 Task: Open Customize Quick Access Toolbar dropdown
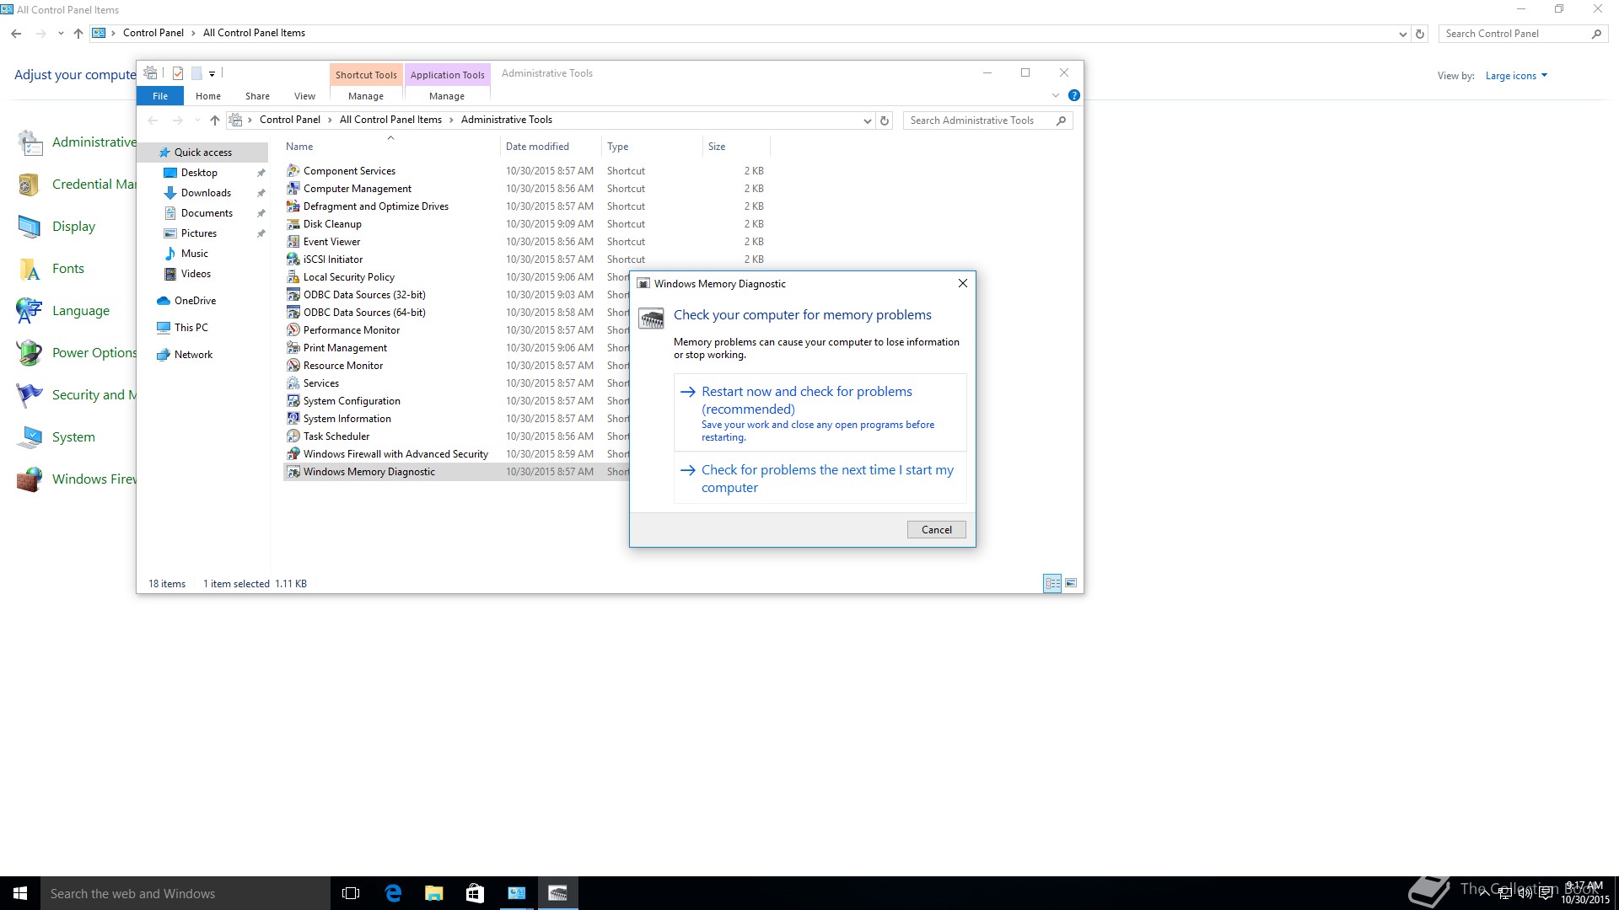[x=212, y=73]
